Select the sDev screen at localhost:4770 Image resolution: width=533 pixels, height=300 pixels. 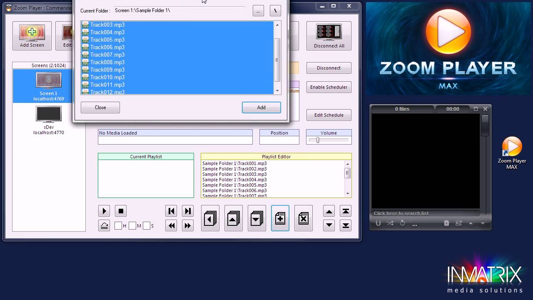[x=49, y=120]
